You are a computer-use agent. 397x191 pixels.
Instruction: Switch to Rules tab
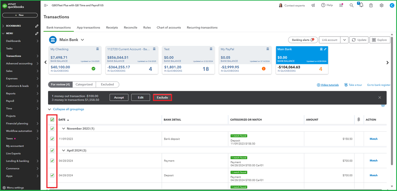pos(147,27)
